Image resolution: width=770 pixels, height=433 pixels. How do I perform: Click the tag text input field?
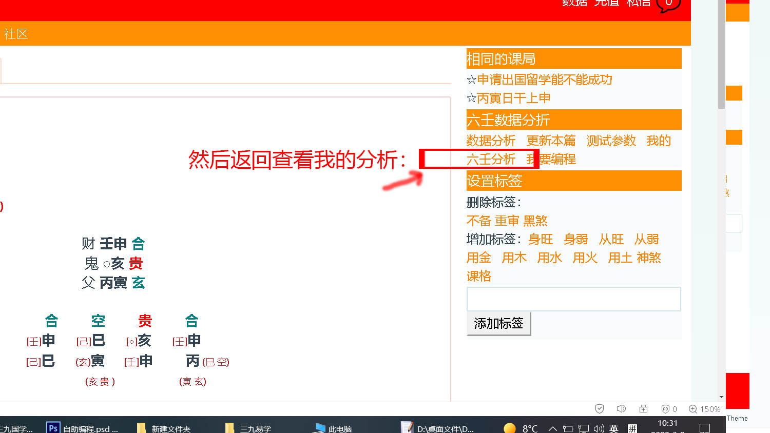[573, 299]
